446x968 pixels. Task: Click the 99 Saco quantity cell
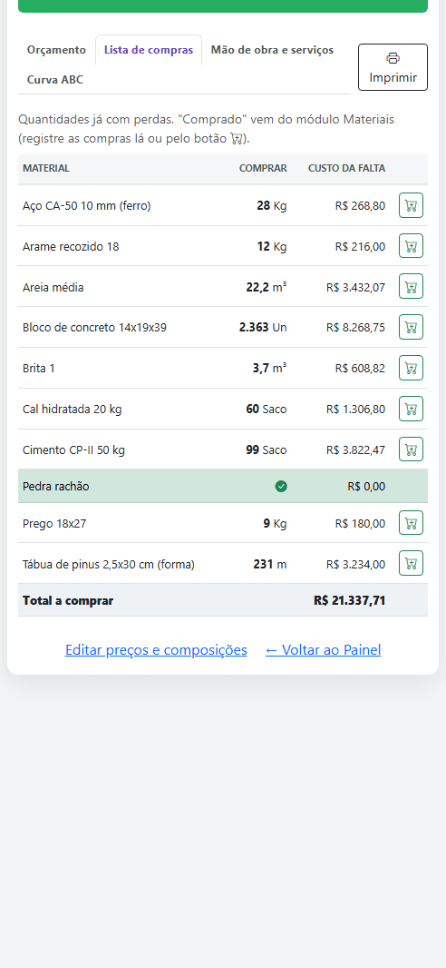click(x=267, y=450)
